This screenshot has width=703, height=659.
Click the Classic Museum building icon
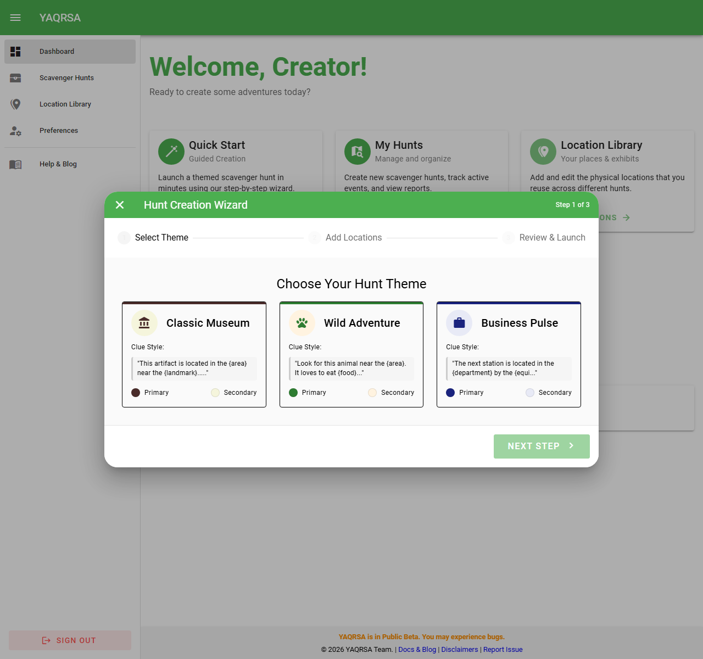tap(144, 323)
